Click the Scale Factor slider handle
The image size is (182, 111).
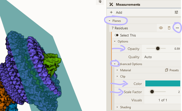pyautogui.click(x=152, y=92)
